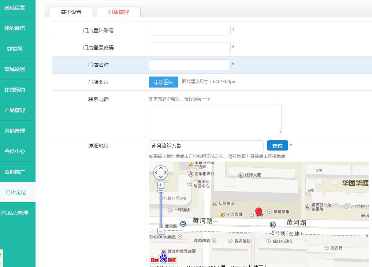
Task: Select the 门店管理 tab
Action: [x=119, y=12]
